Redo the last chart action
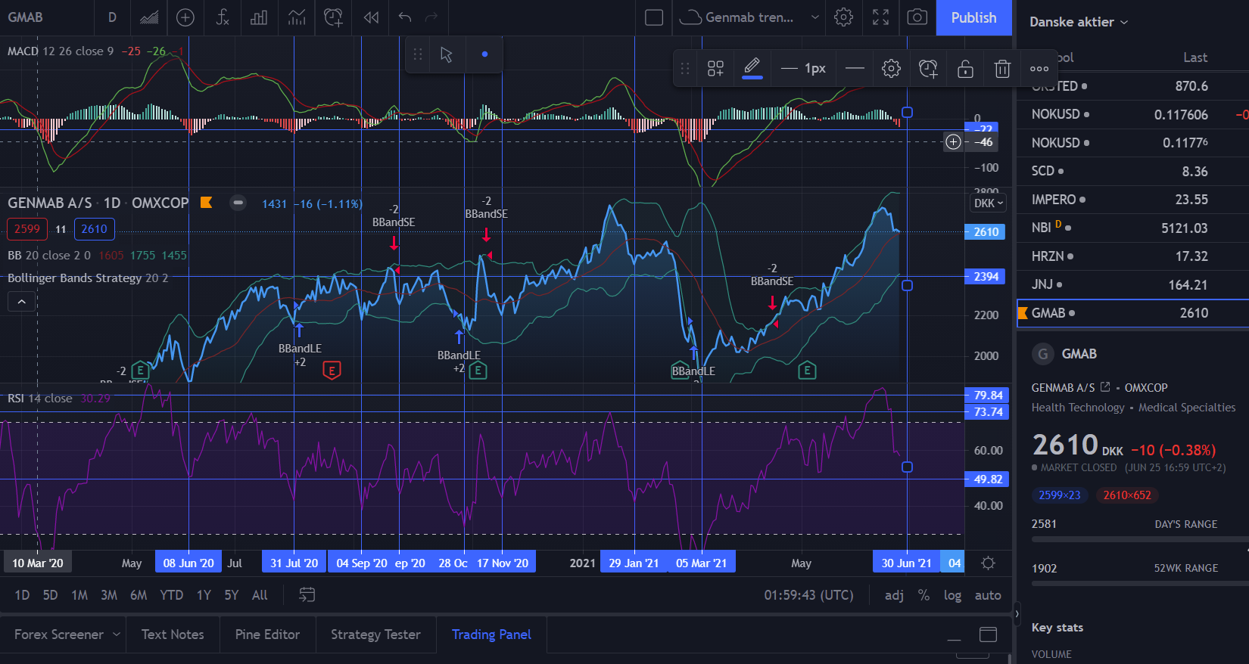This screenshot has height=664, width=1249. point(431,17)
